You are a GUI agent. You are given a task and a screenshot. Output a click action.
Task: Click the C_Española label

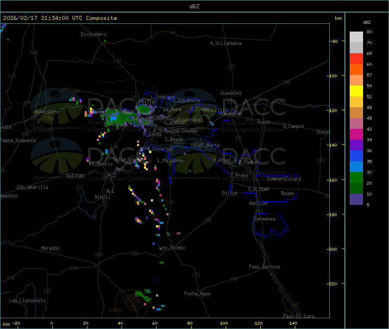coord(187,100)
